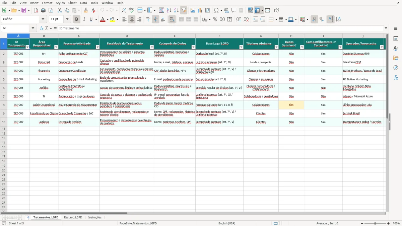Select the Clone Formatting paintbrush
The image size is (402, 226).
[86, 10]
